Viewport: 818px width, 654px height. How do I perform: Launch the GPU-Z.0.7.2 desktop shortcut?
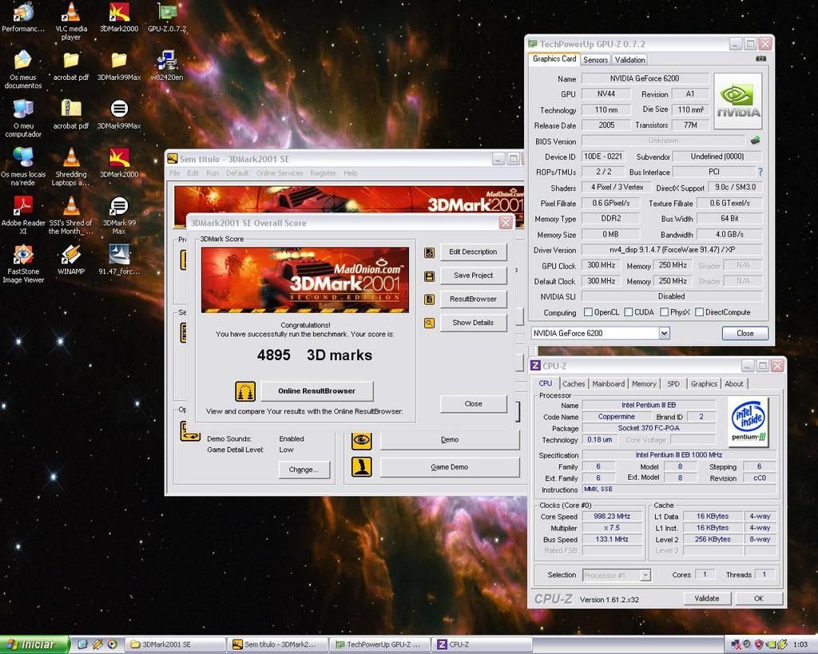point(167,18)
